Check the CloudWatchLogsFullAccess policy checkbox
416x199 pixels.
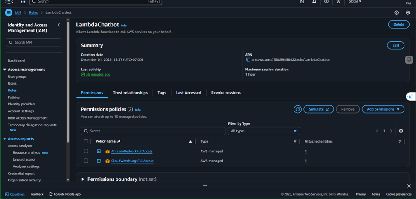click(x=86, y=161)
